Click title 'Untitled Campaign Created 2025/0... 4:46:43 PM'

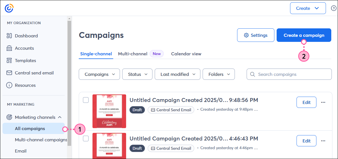(x=194, y=138)
